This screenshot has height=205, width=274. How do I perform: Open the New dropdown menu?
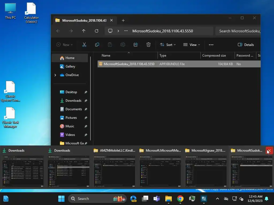pyautogui.click(x=64, y=45)
